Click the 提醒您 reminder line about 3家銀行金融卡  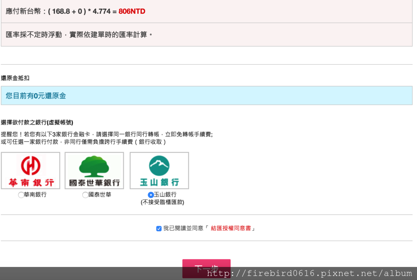click(107, 134)
